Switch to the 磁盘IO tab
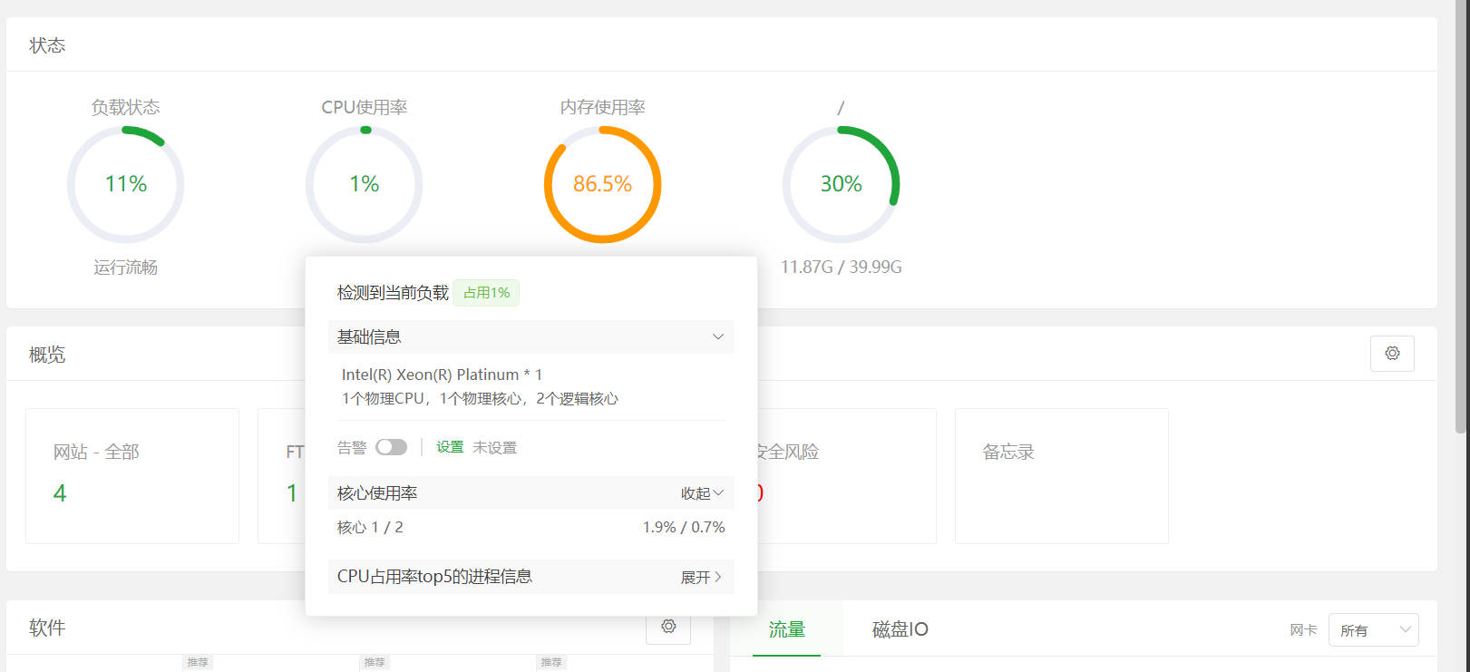 pos(900,629)
